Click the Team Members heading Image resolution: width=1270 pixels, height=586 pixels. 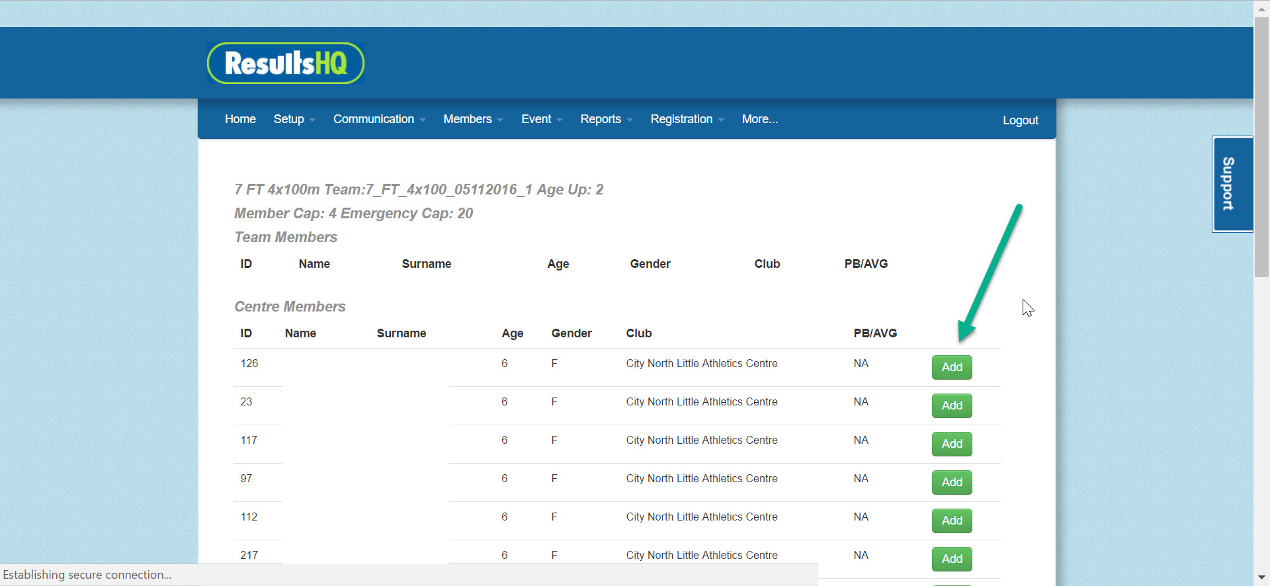(286, 237)
